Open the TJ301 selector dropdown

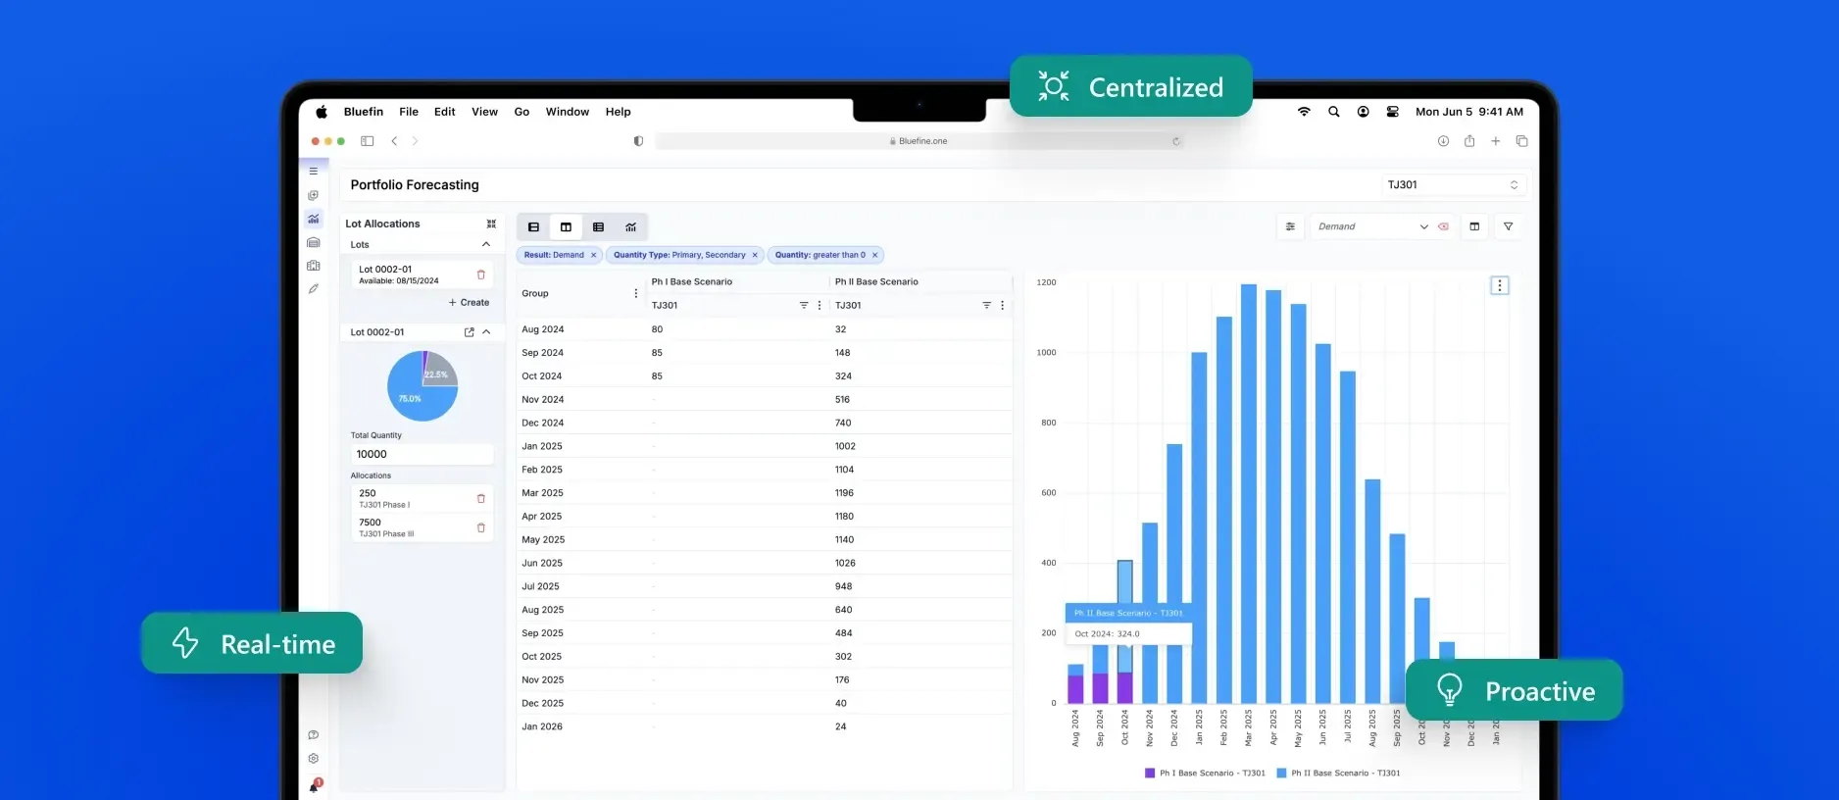tap(1452, 184)
